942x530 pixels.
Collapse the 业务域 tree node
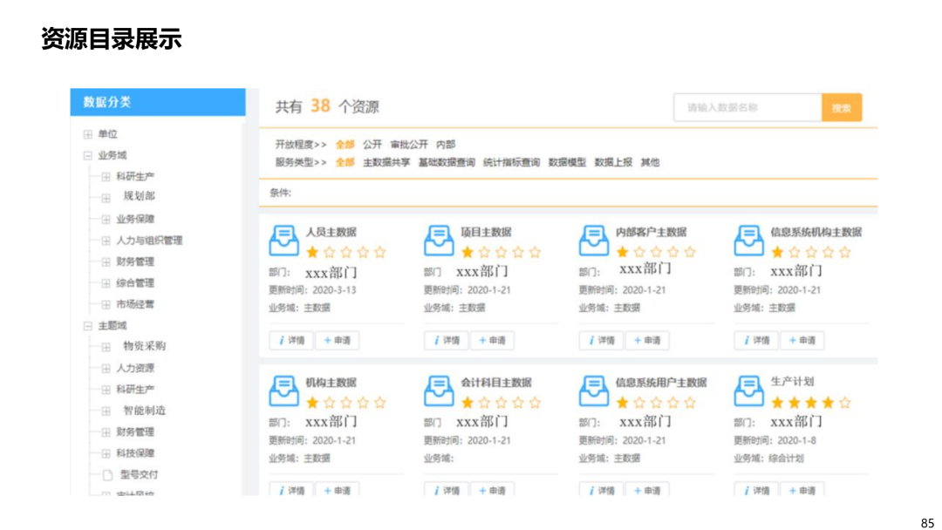(x=88, y=155)
